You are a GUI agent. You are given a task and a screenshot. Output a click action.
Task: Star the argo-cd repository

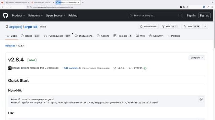(x=192, y=27)
